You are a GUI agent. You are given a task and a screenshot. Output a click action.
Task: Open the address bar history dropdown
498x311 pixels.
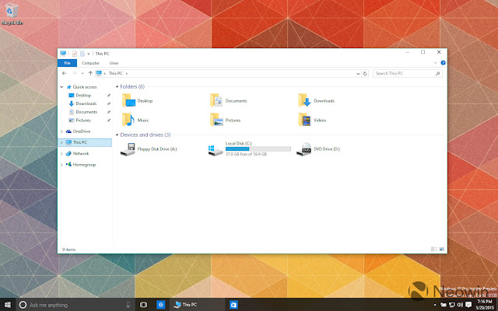tap(358, 74)
